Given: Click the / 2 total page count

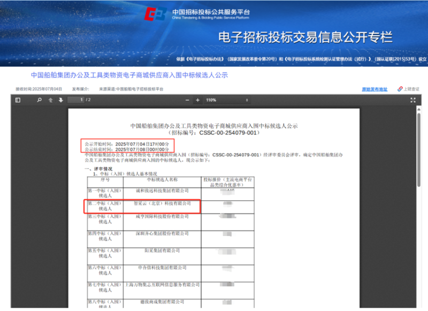Looking at the screenshot, I should pyautogui.click(x=88, y=100).
